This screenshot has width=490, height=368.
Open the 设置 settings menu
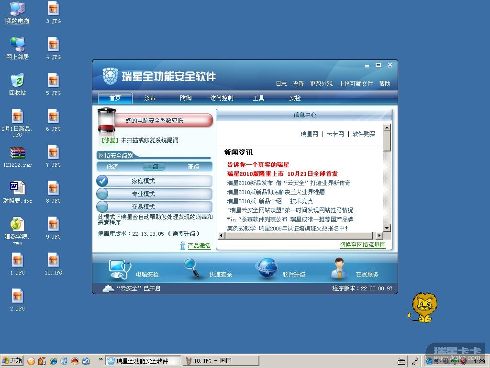click(x=299, y=83)
